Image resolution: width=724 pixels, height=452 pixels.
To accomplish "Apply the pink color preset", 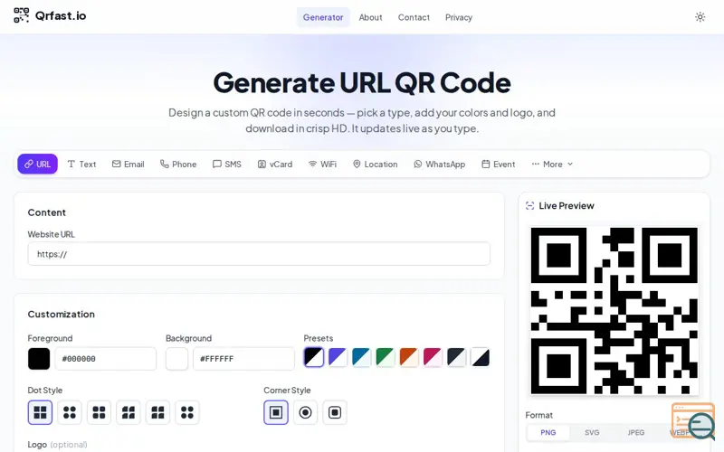I will 433,357.
